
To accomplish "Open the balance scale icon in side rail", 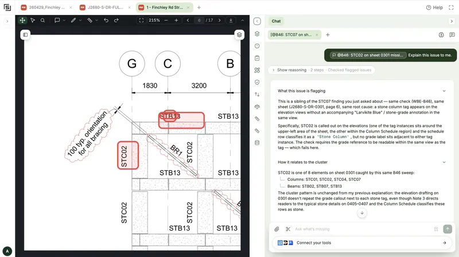I will [x=257, y=107].
